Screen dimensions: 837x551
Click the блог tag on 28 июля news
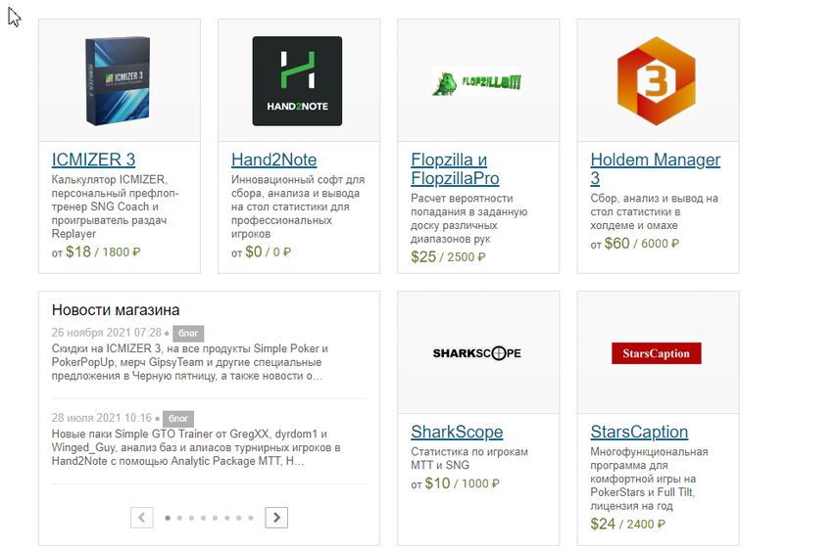[177, 418]
